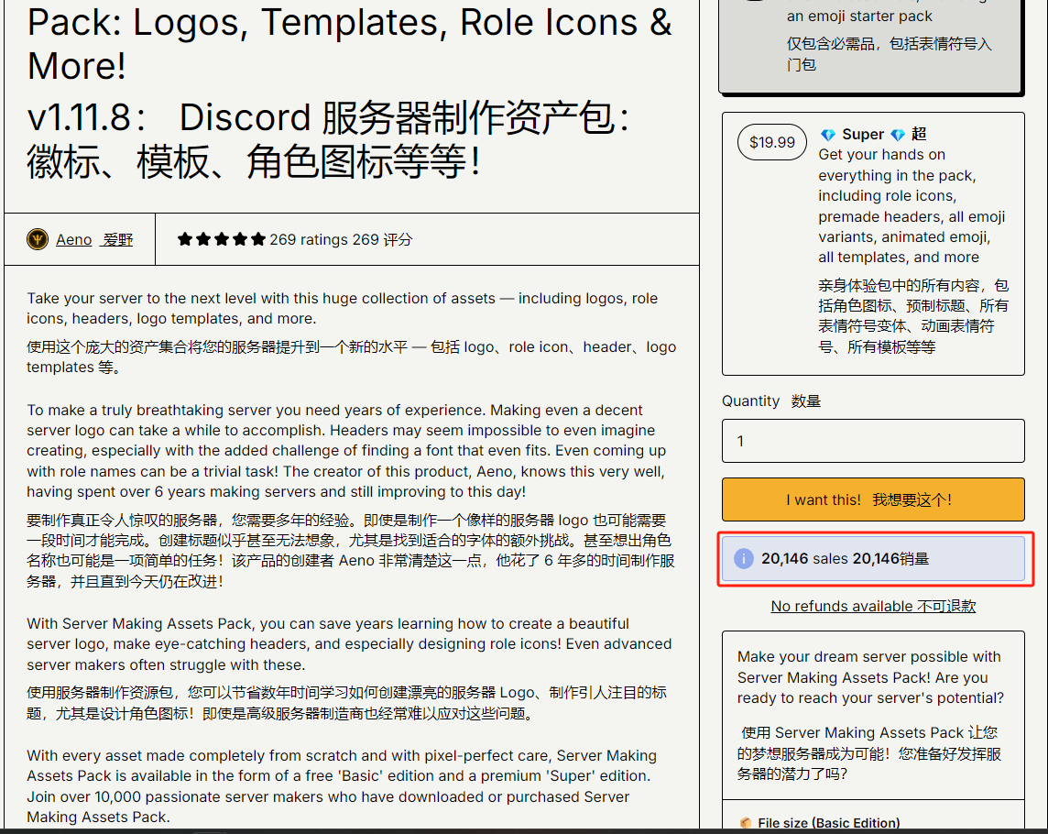The width and height of the screenshot is (1048, 834).
Task: Click the diamond emoji right of Super
Action: 898,135
